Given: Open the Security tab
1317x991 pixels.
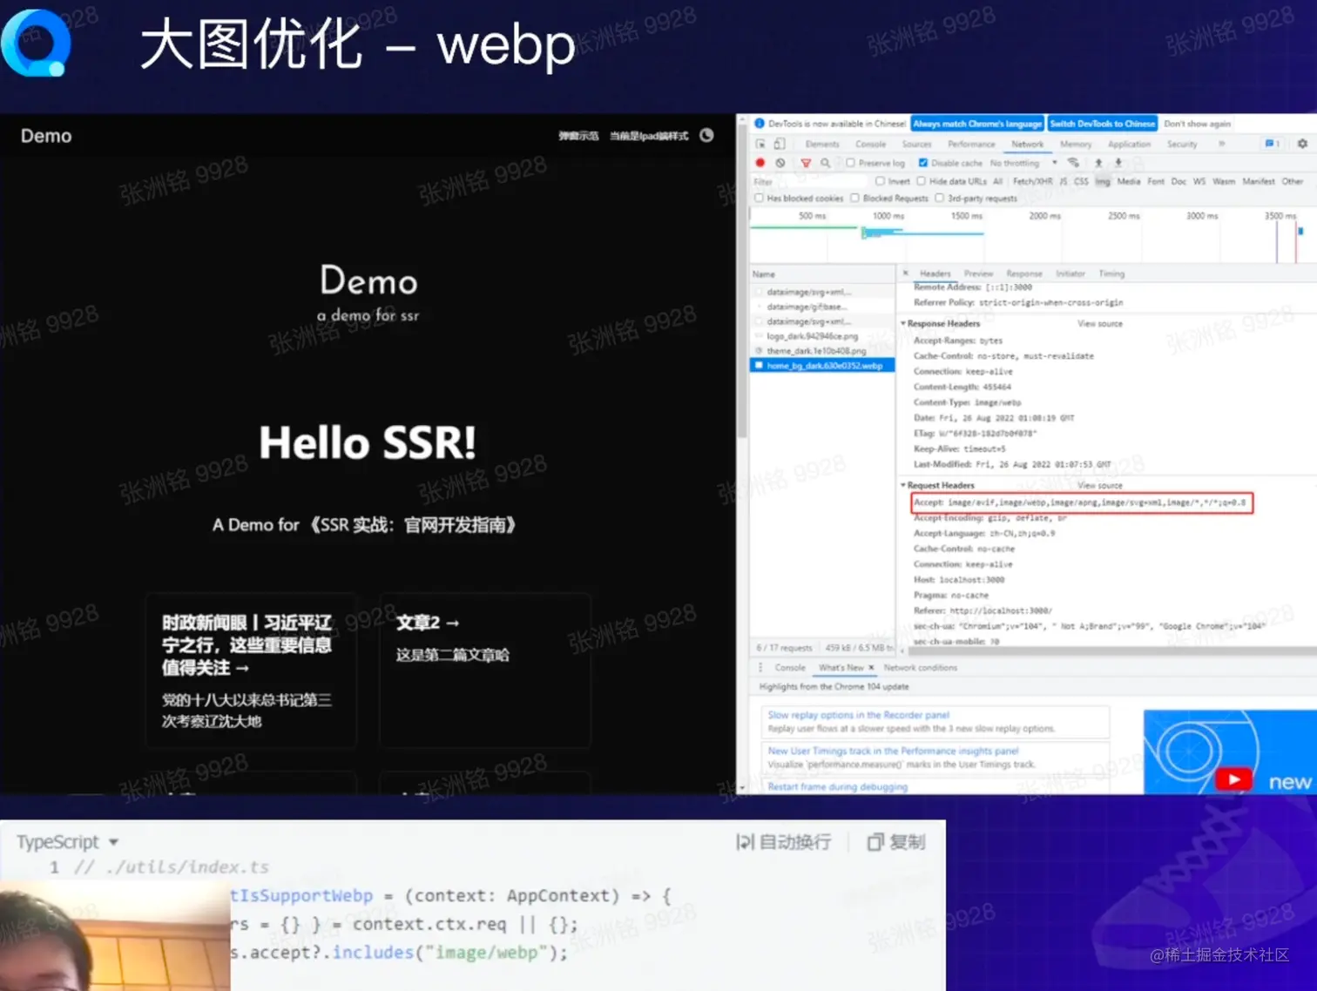Looking at the screenshot, I should pyautogui.click(x=1182, y=144).
